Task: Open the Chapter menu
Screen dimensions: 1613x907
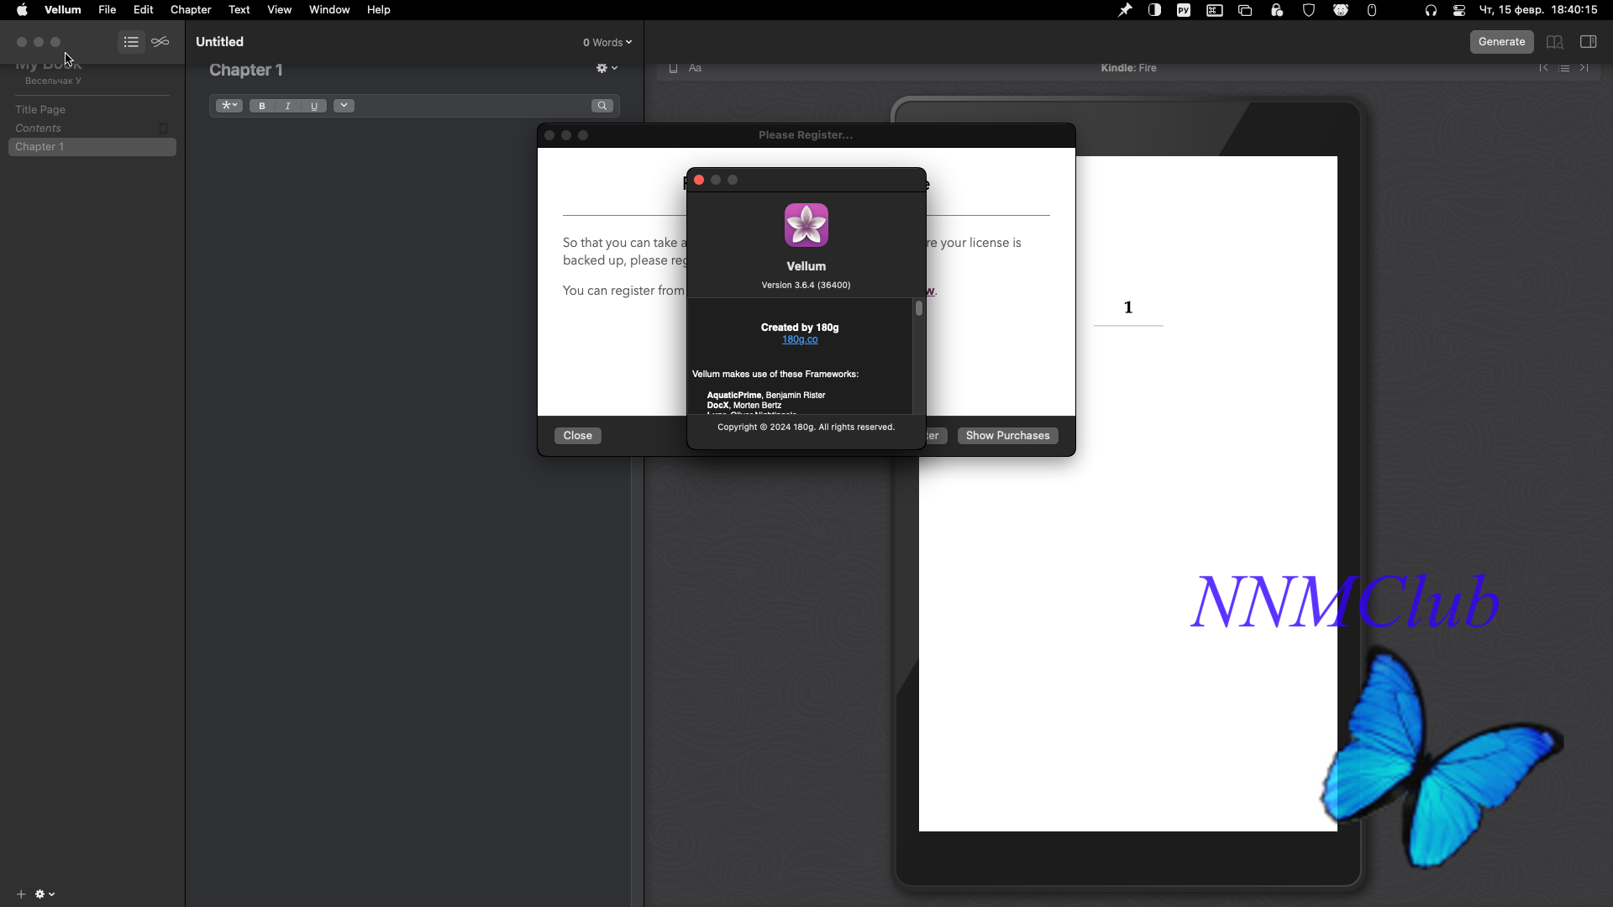Action: (191, 10)
